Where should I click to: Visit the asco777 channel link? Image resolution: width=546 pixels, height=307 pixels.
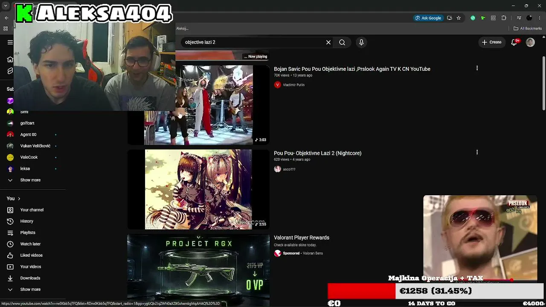click(x=289, y=169)
